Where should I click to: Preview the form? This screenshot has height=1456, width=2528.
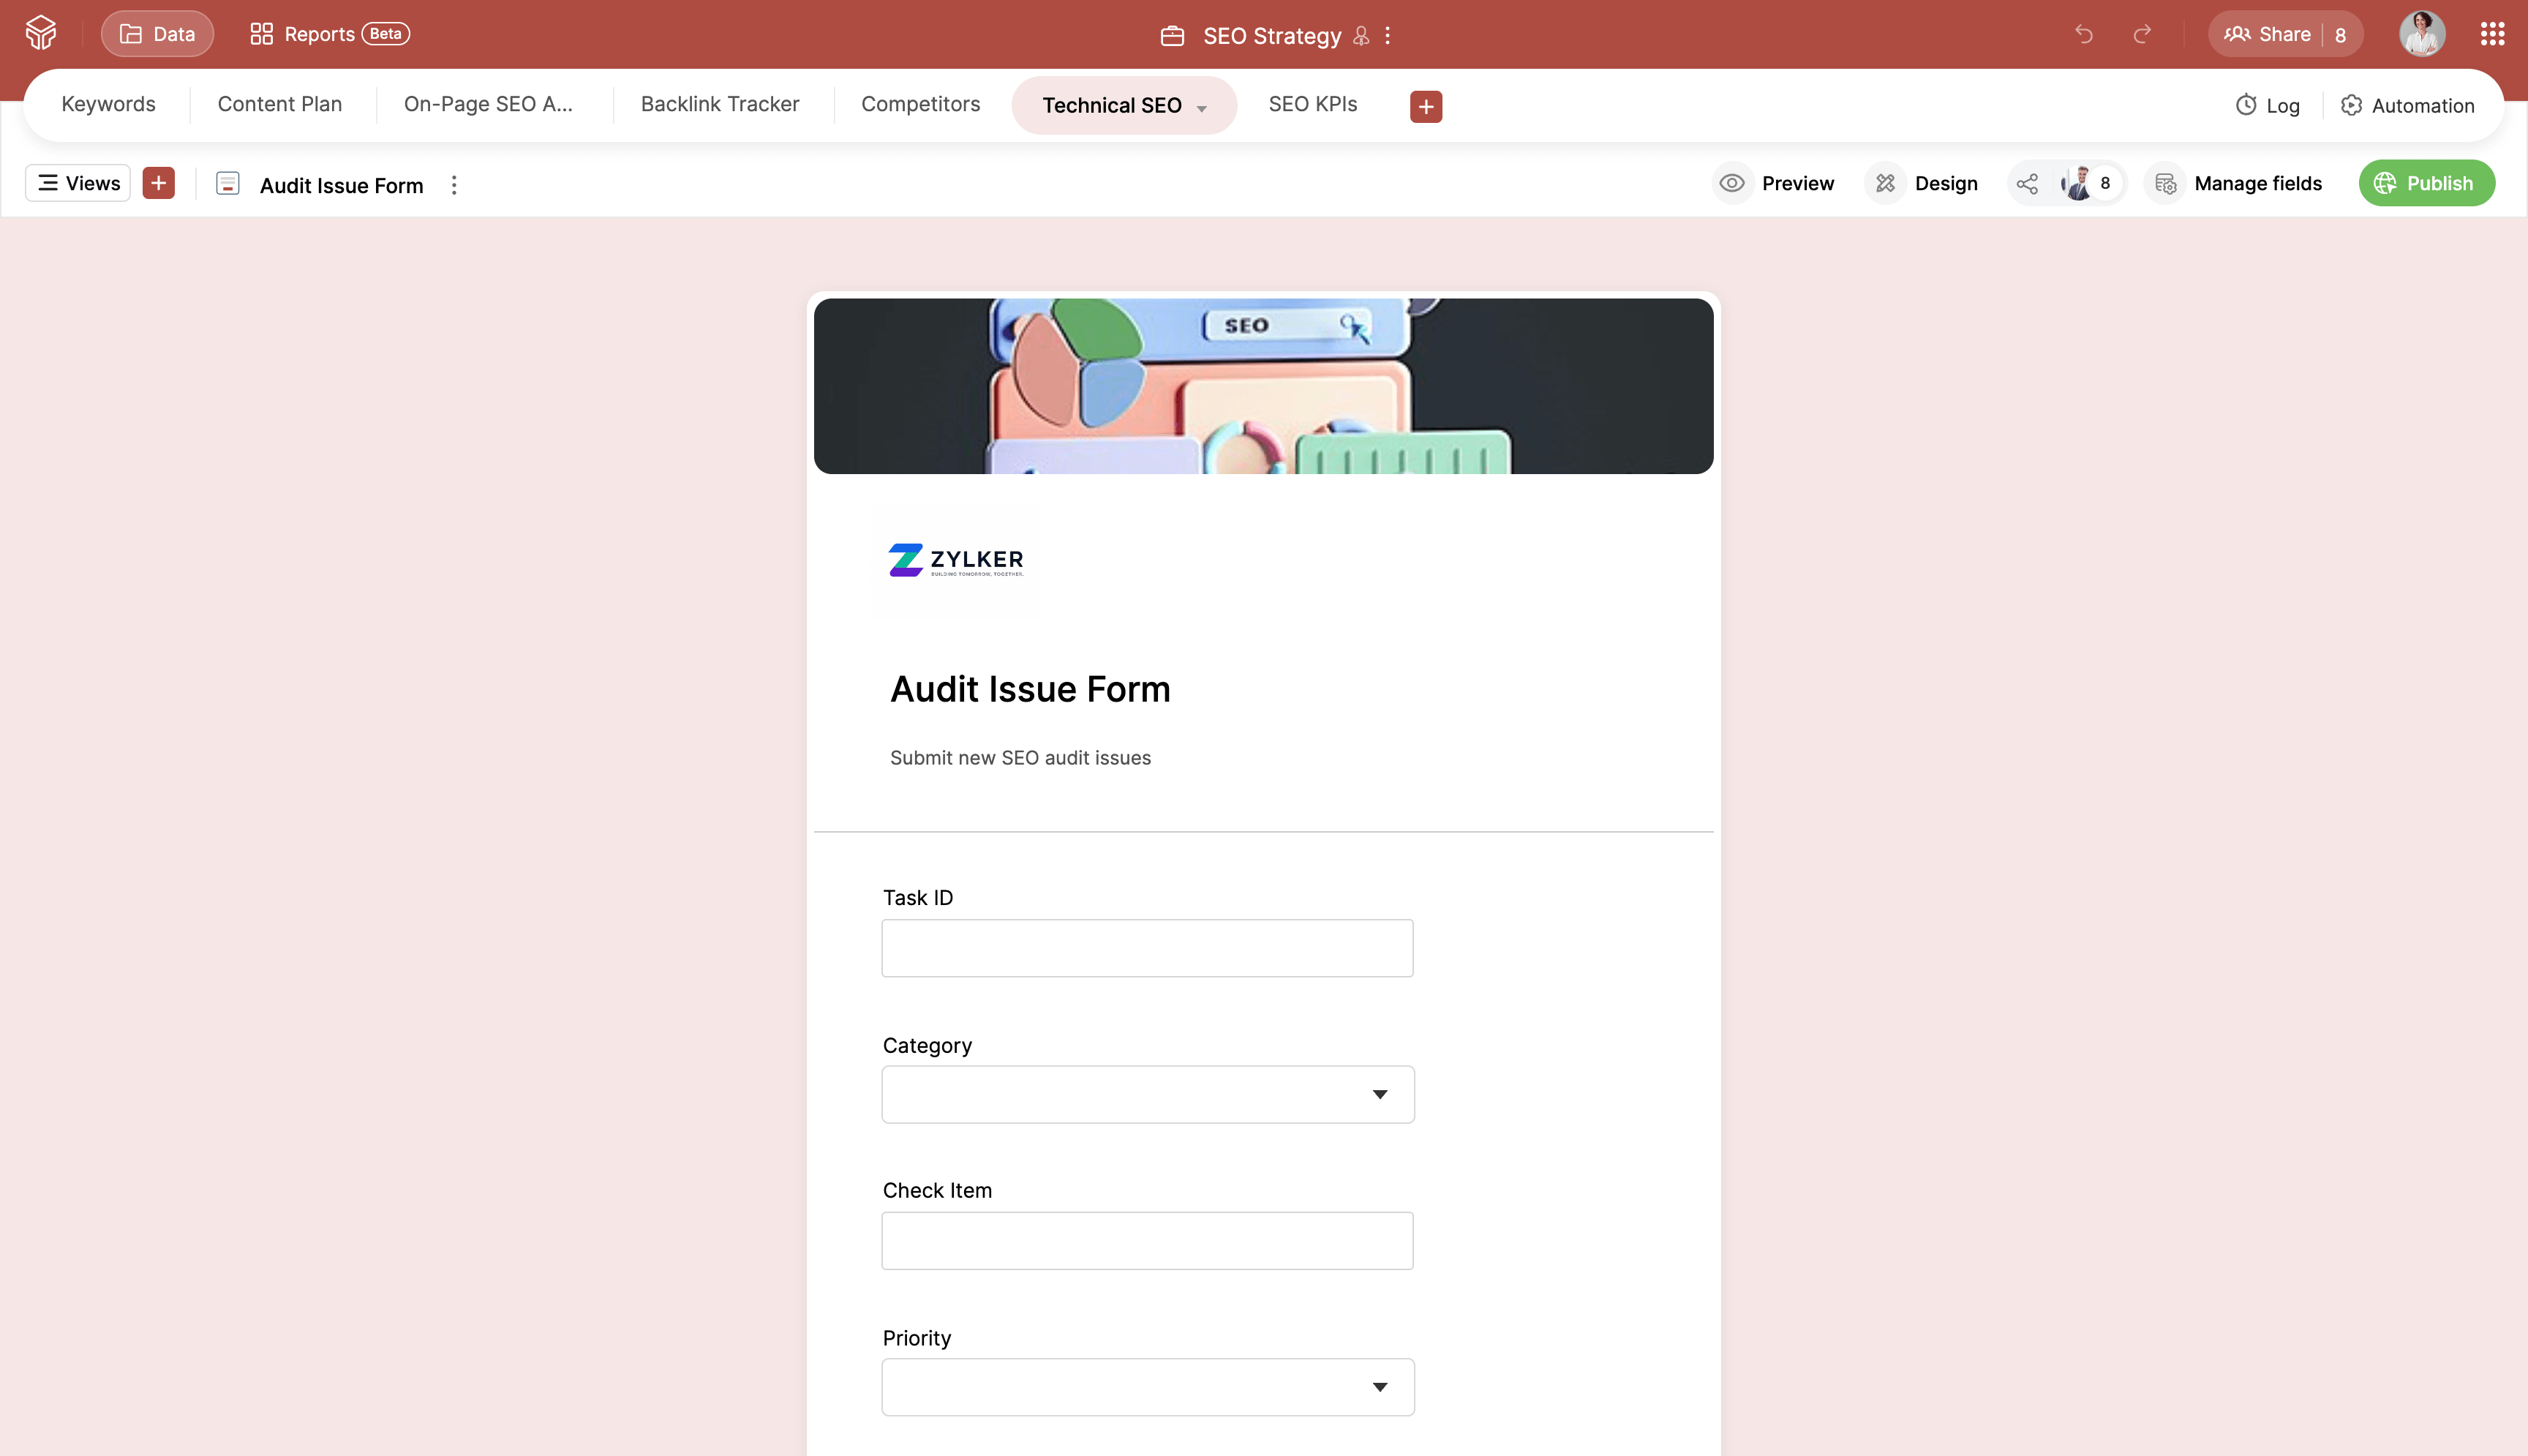click(x=1775, y=183)
